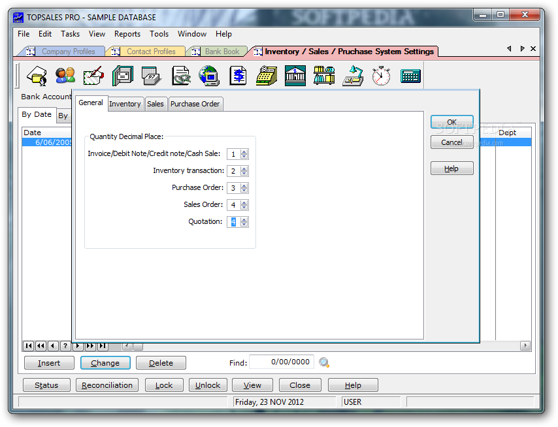The image size is (558, 427).
Task: Click the hand-writing-on-paper toolbar icon
Action: coord(93,76)
